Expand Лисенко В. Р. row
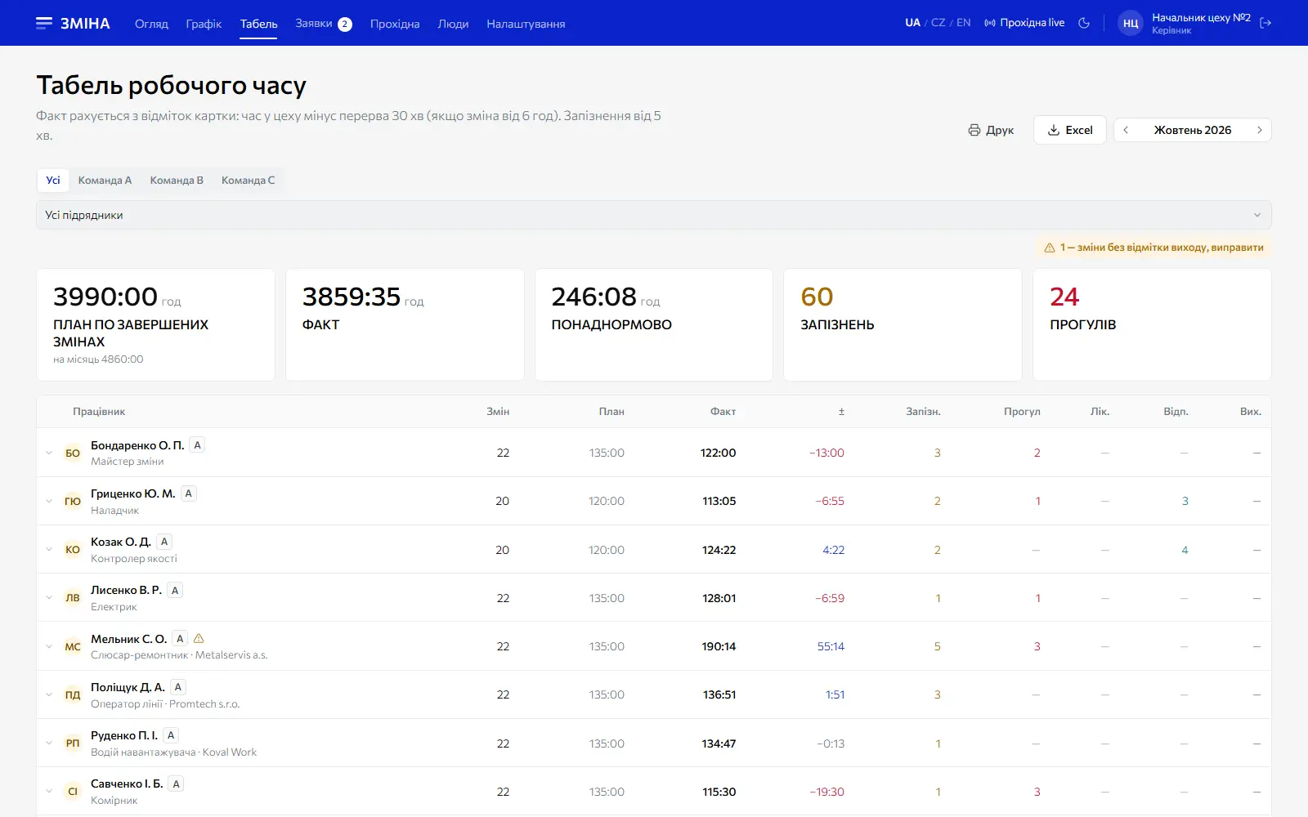Screen dimensions: 1308x817 coord(49,597)
